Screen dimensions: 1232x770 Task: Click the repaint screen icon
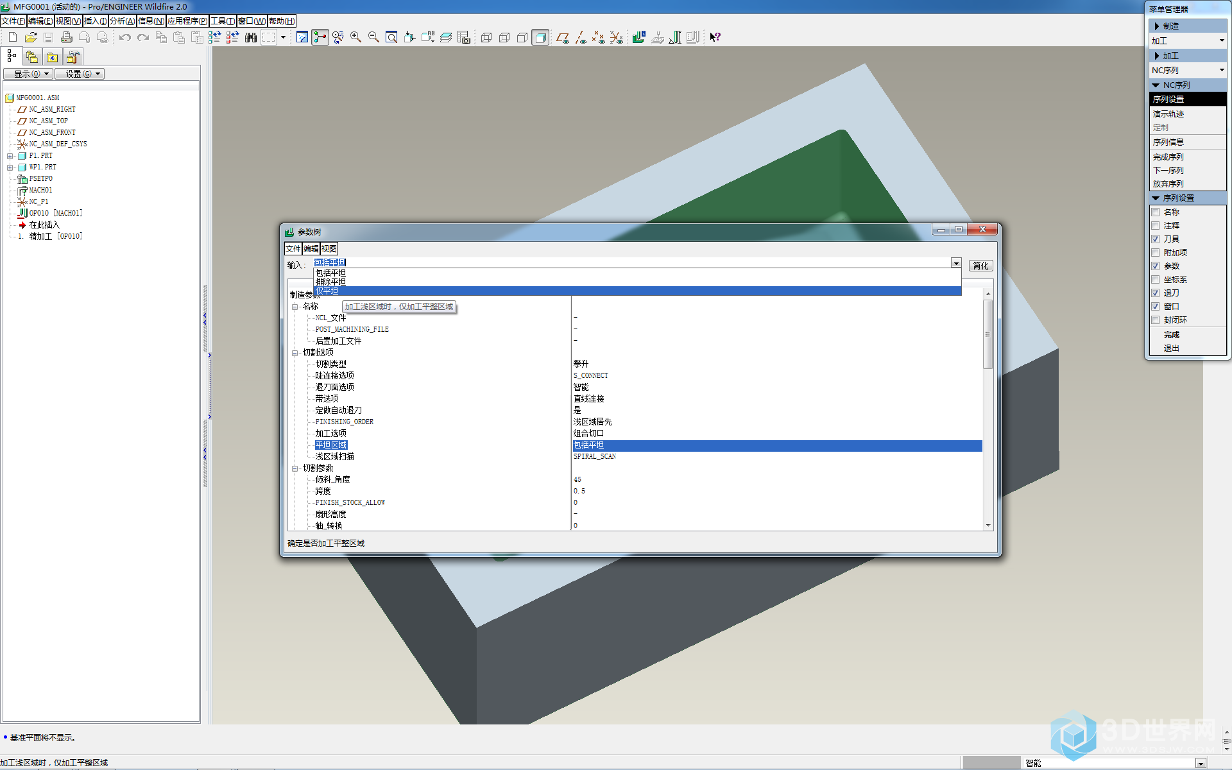[x=302, y=37]
